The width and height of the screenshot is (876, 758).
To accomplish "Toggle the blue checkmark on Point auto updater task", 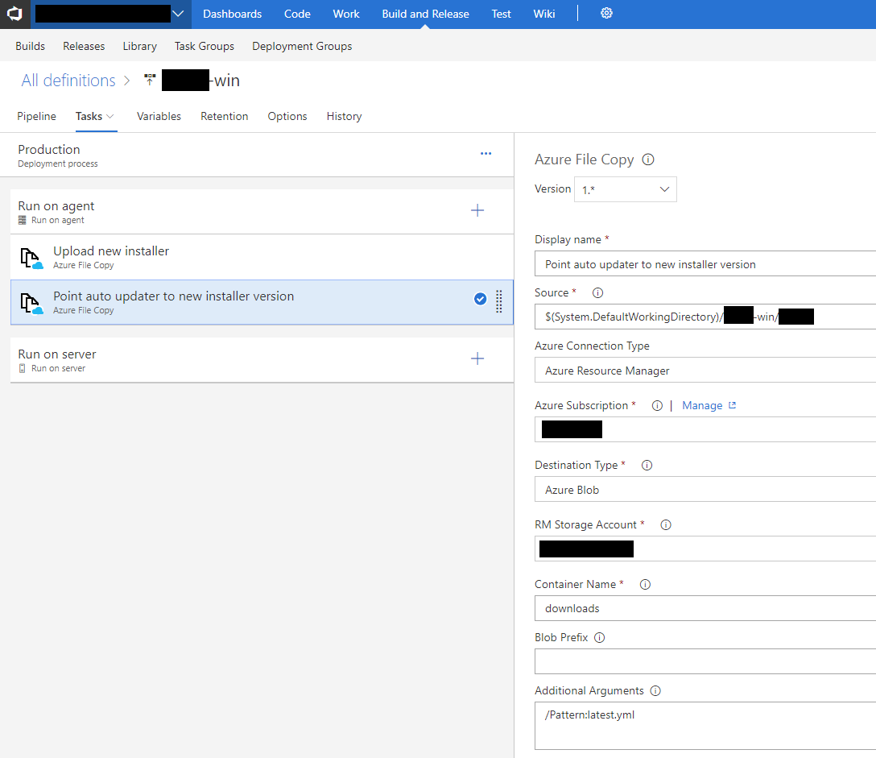I will pos(480,299).
